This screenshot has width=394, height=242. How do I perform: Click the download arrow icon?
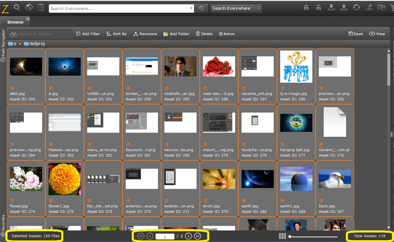coord(331,7)
